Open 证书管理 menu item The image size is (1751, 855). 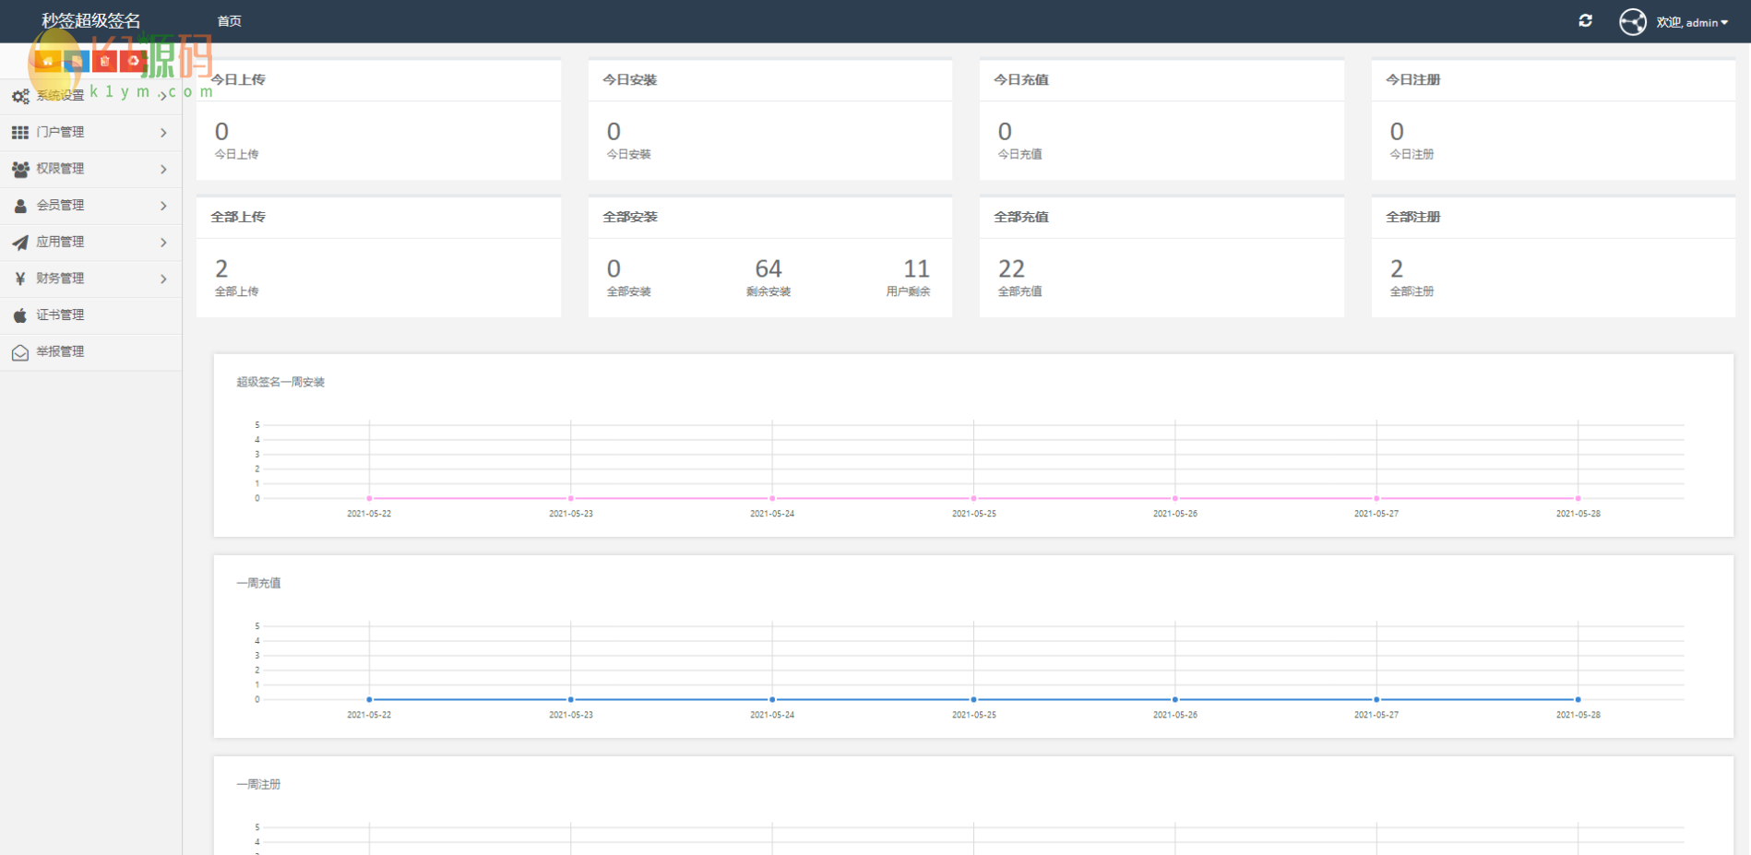click(x=90, y=315)
